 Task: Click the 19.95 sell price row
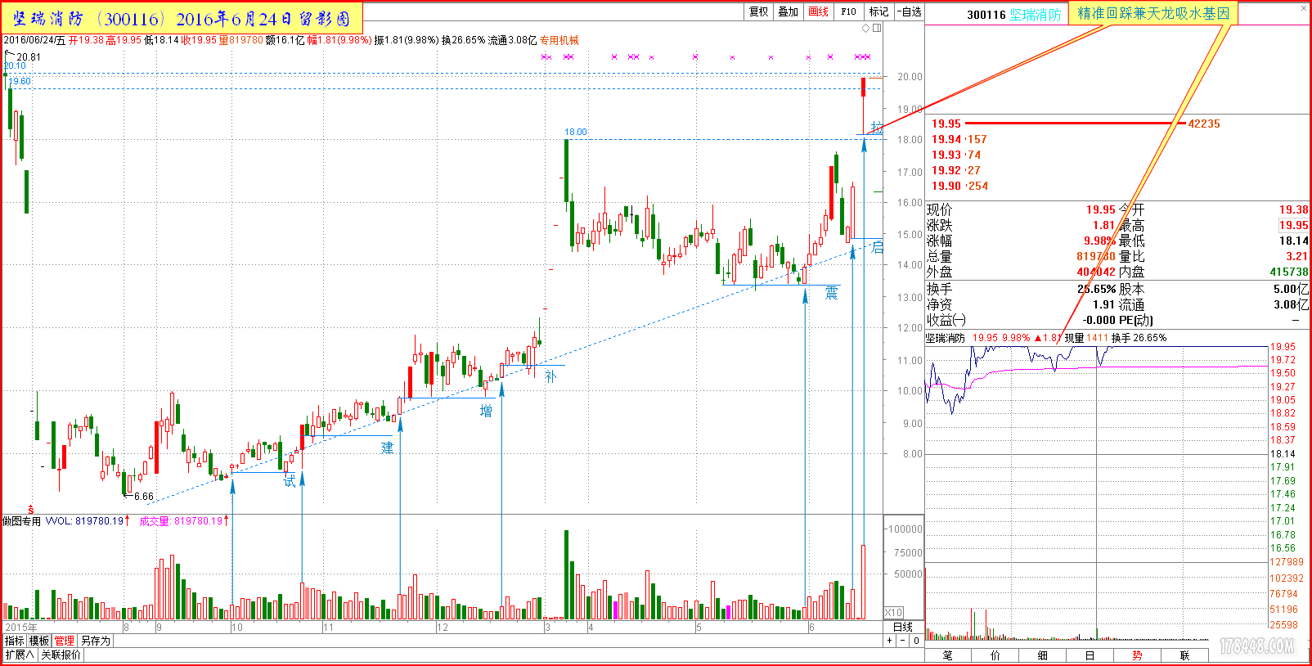click(1076, 124)
